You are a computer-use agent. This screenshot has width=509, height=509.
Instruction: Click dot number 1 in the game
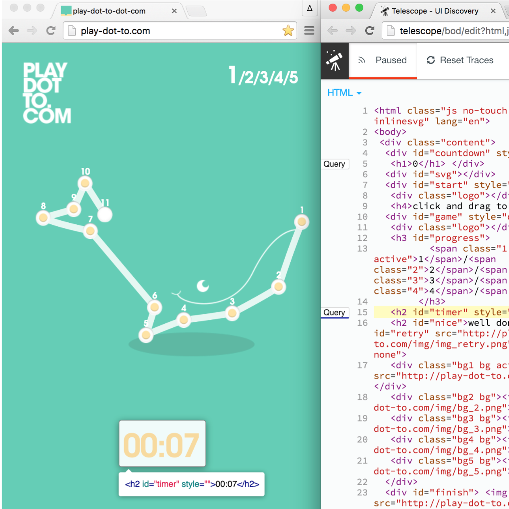click(x=302, y=222)
